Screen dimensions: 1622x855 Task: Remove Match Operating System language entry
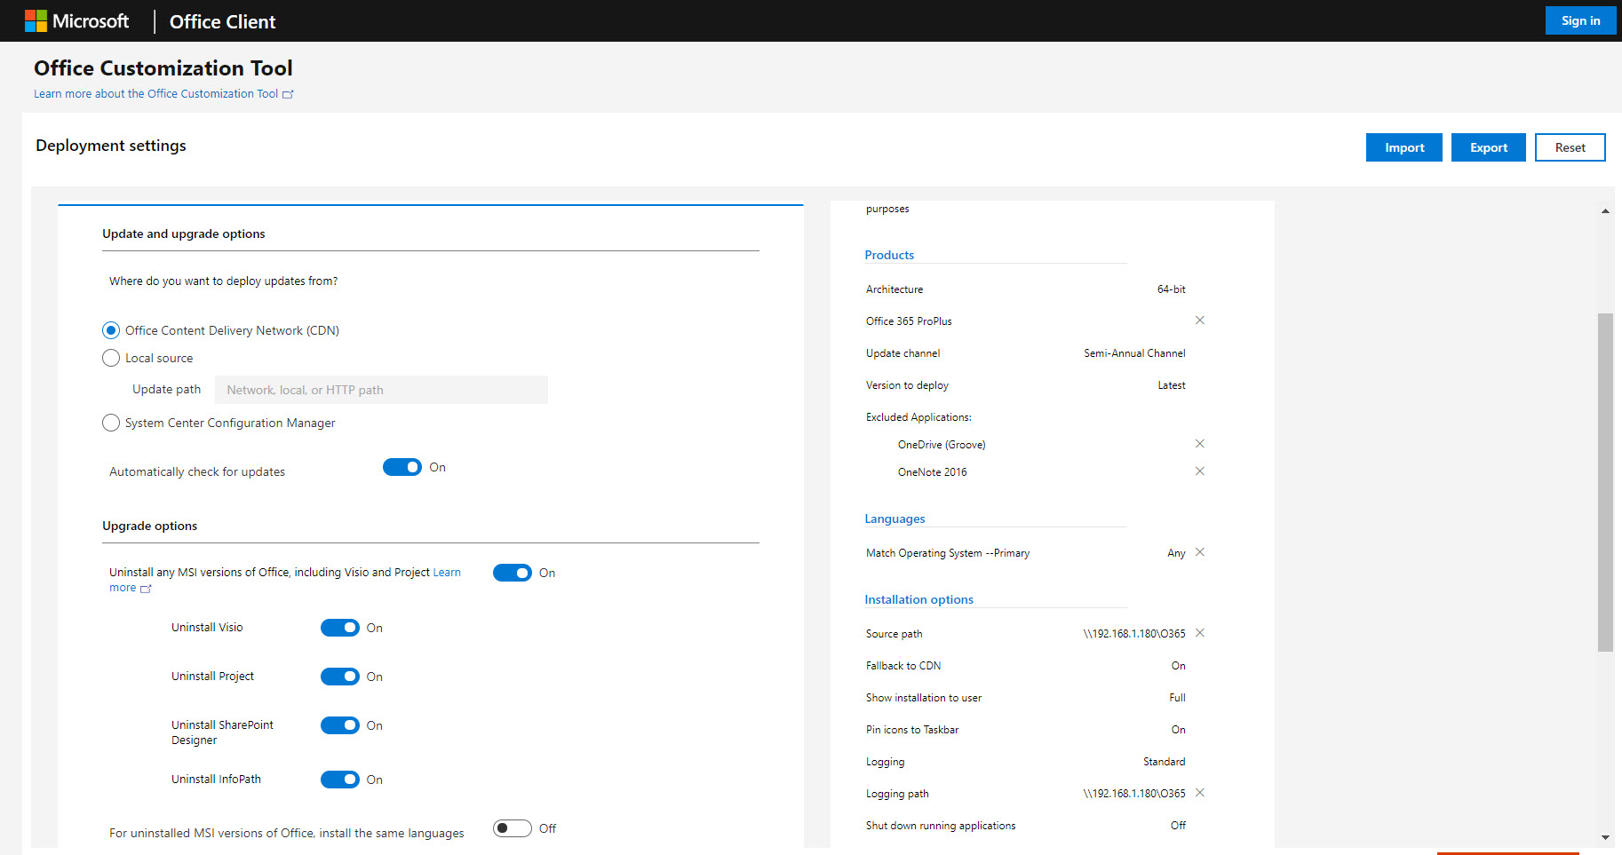coord(1199,552)
